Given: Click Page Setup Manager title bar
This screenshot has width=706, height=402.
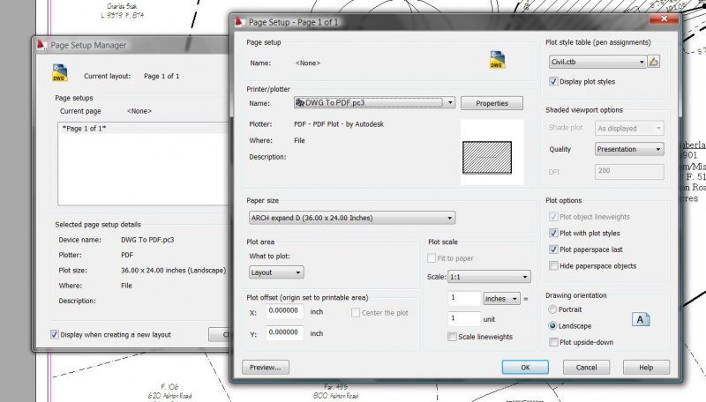Looking at the screenshot, I should coord(131,45).
